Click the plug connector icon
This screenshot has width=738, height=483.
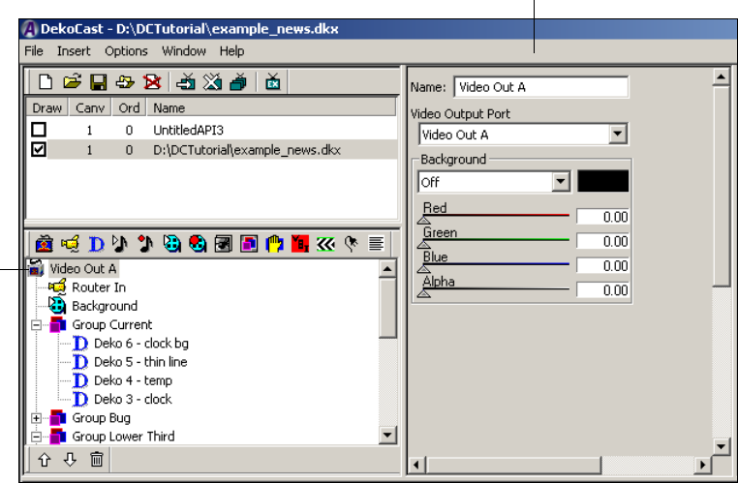[x=352, y=244]
